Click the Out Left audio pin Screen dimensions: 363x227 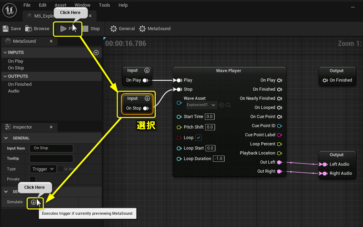(280, 162)
